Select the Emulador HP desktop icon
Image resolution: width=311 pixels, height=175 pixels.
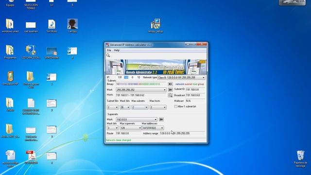tap(10, 78)
